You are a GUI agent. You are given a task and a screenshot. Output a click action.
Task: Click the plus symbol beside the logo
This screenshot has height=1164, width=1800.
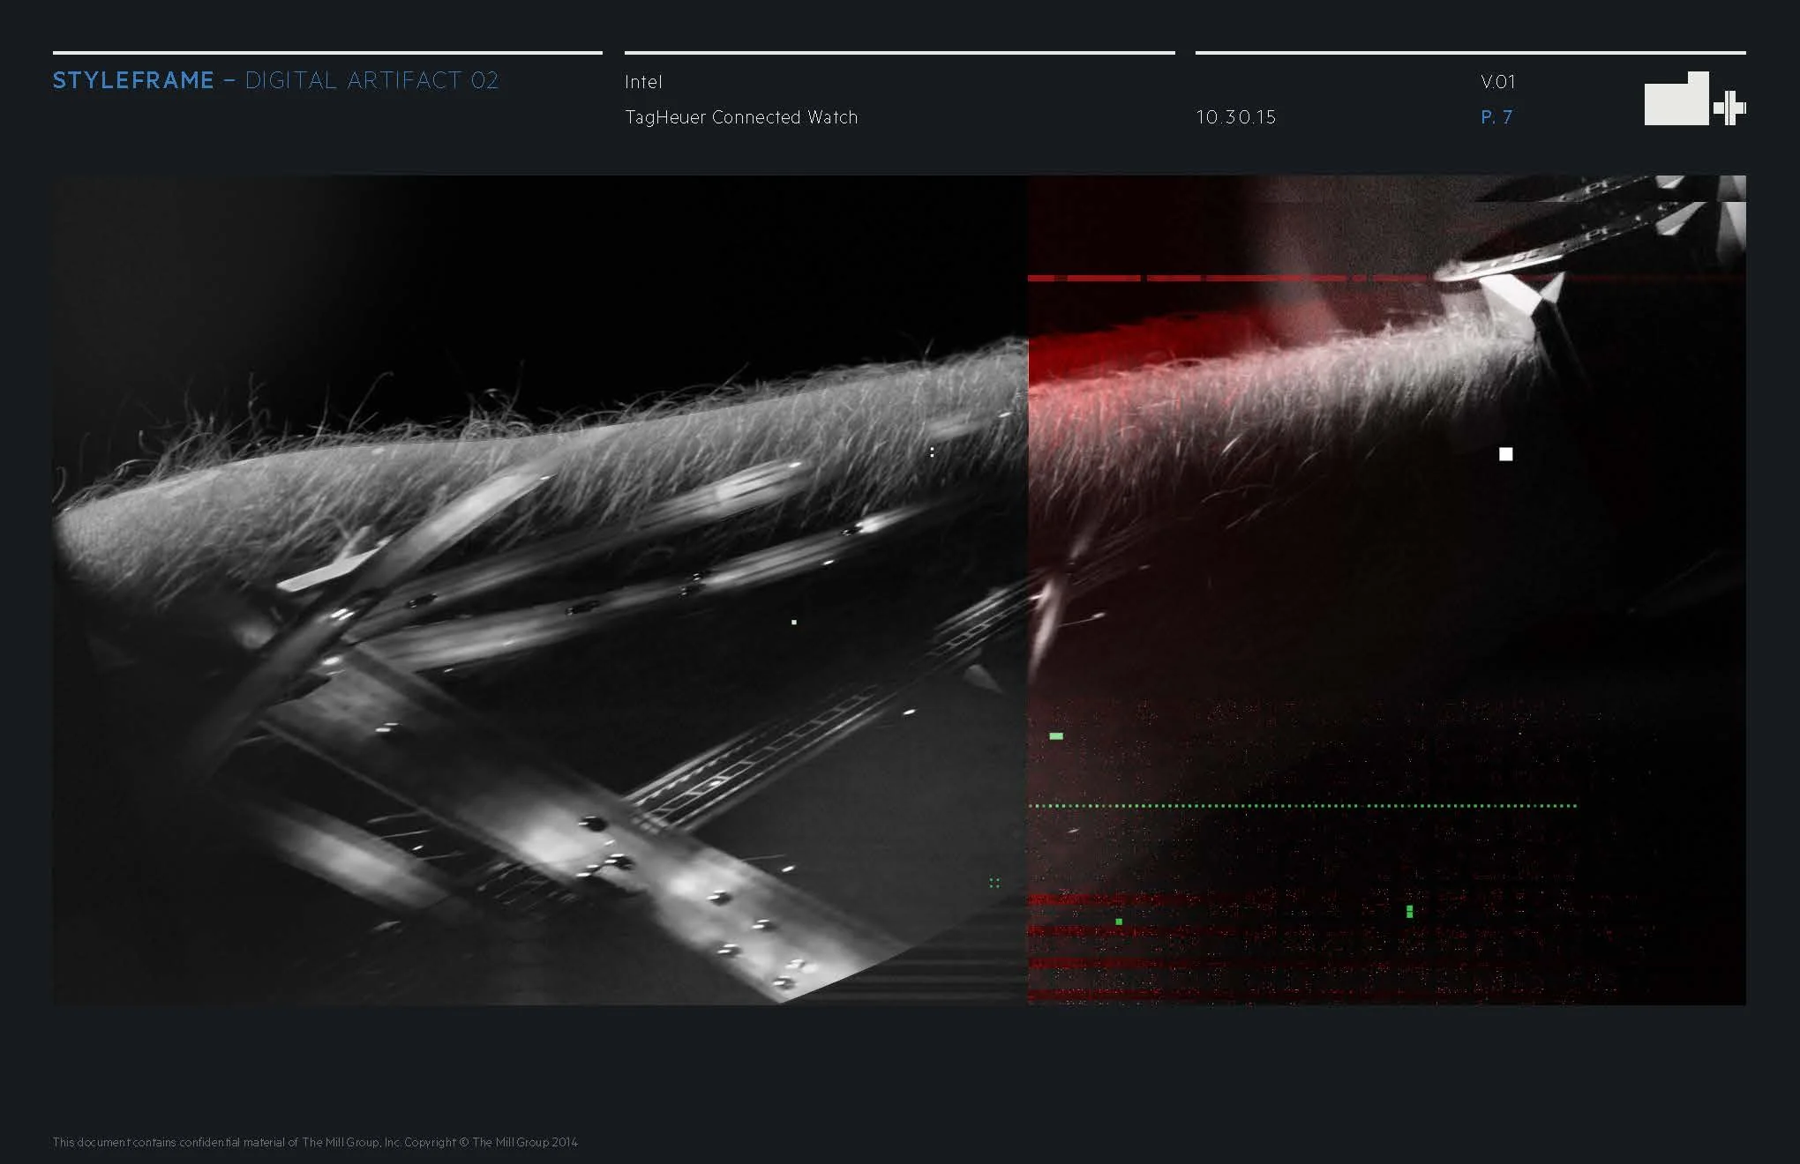click(1730, 108)
